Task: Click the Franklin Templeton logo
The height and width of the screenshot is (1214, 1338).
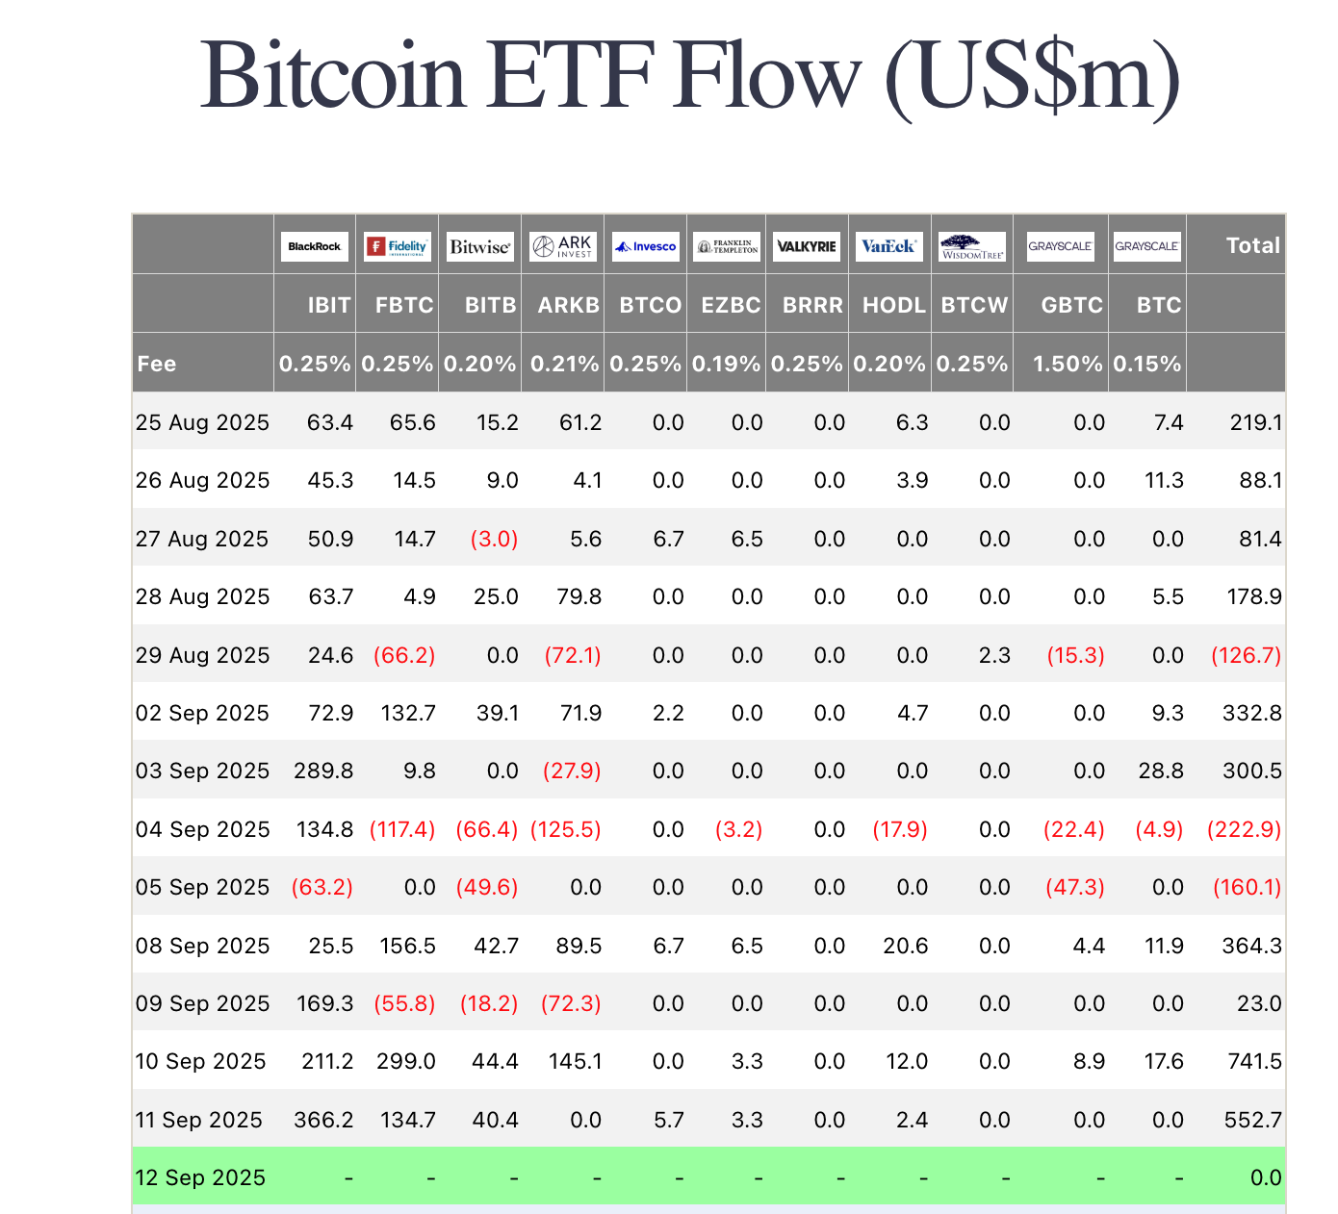Action: coord(727,246)
